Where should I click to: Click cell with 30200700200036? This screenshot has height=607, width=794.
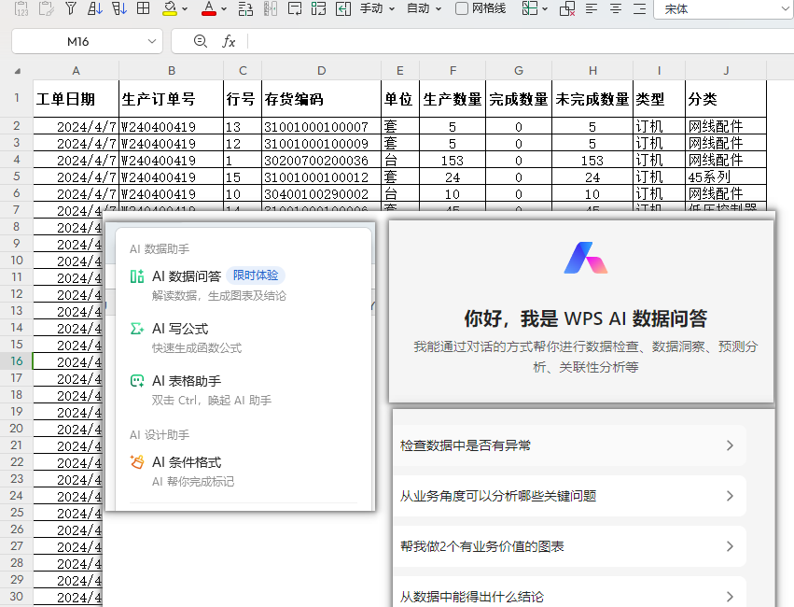tap(321, 160)
